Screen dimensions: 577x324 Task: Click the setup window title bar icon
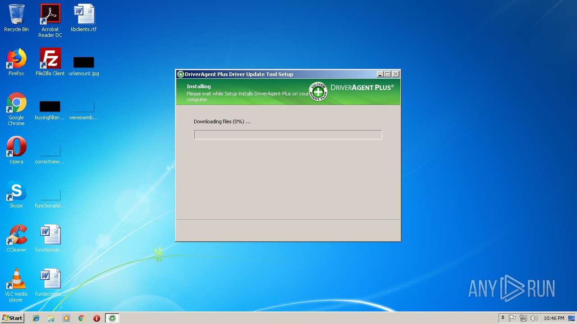tap(180, 74)
